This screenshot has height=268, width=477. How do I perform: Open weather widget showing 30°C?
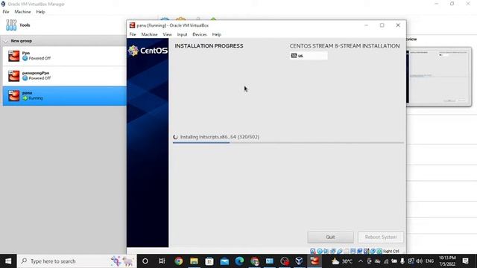pos(342,261)
